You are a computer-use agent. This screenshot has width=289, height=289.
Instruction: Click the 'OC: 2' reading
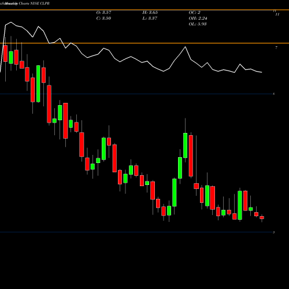point(195,13)
